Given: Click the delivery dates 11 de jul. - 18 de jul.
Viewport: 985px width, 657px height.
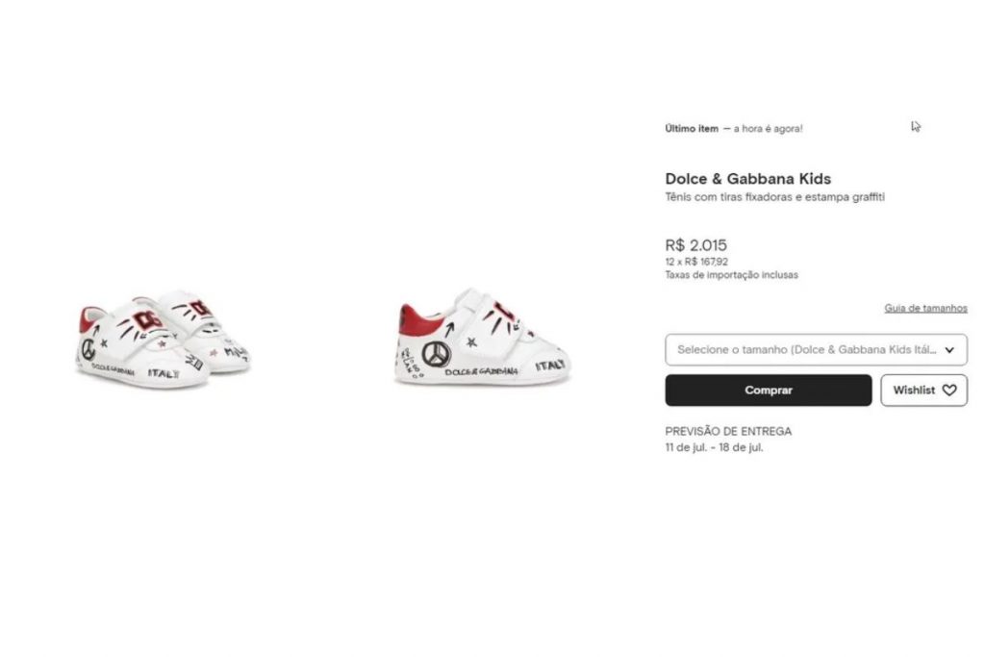Looking at the screenshot, I should (x=714, y=447).
